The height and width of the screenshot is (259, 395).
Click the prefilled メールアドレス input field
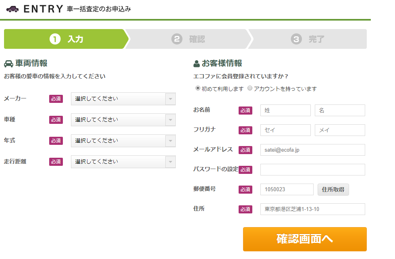(x=312, y=150)
